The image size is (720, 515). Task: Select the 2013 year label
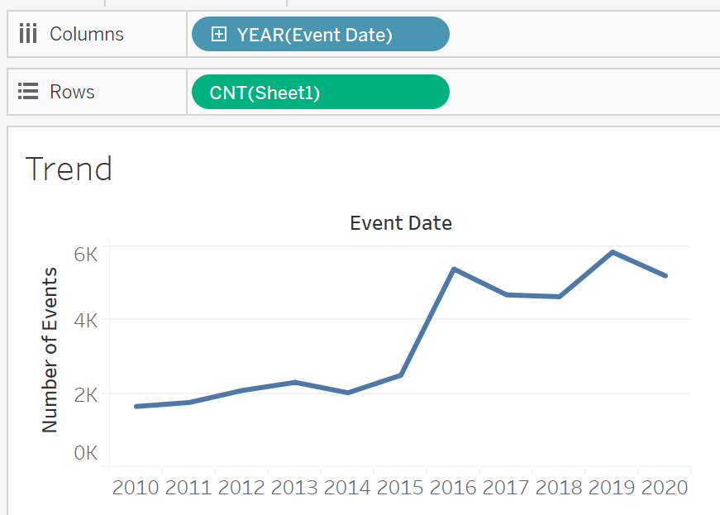tap(294, 488)
